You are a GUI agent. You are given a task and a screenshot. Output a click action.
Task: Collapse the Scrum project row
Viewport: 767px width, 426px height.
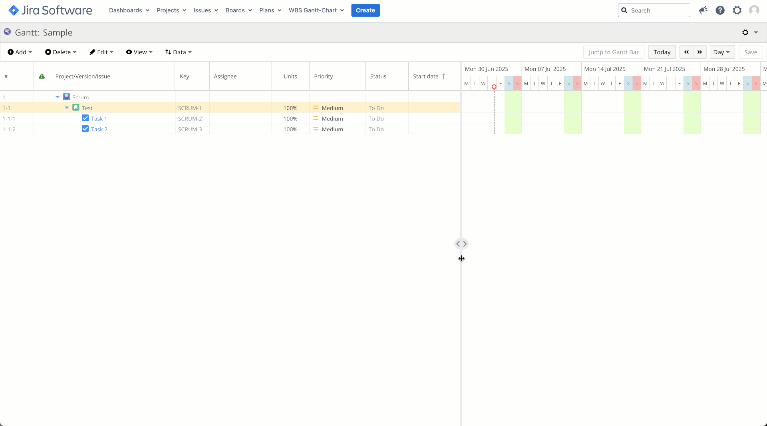58,97
